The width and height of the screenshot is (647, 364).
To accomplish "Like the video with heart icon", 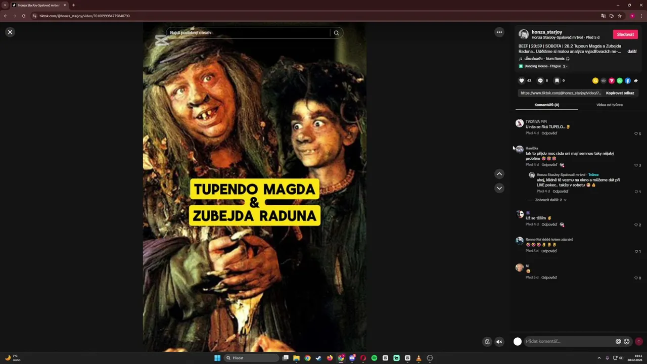I will coord(522,80).
